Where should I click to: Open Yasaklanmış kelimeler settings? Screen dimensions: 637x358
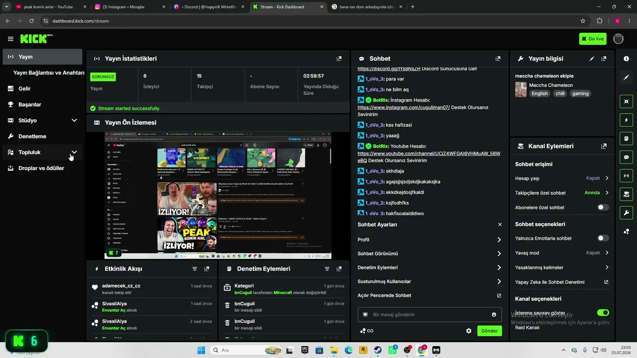(x=562, y=268)
